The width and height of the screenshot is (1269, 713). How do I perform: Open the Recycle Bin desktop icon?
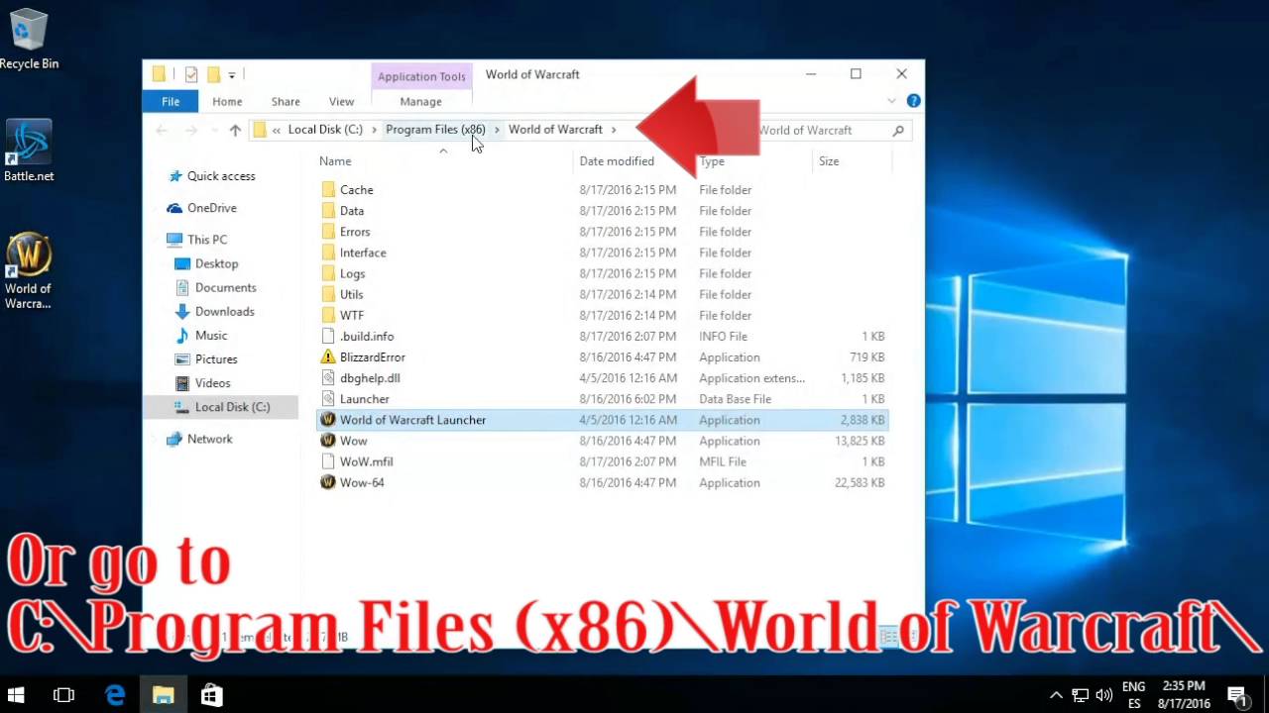(x=29, y=40)
